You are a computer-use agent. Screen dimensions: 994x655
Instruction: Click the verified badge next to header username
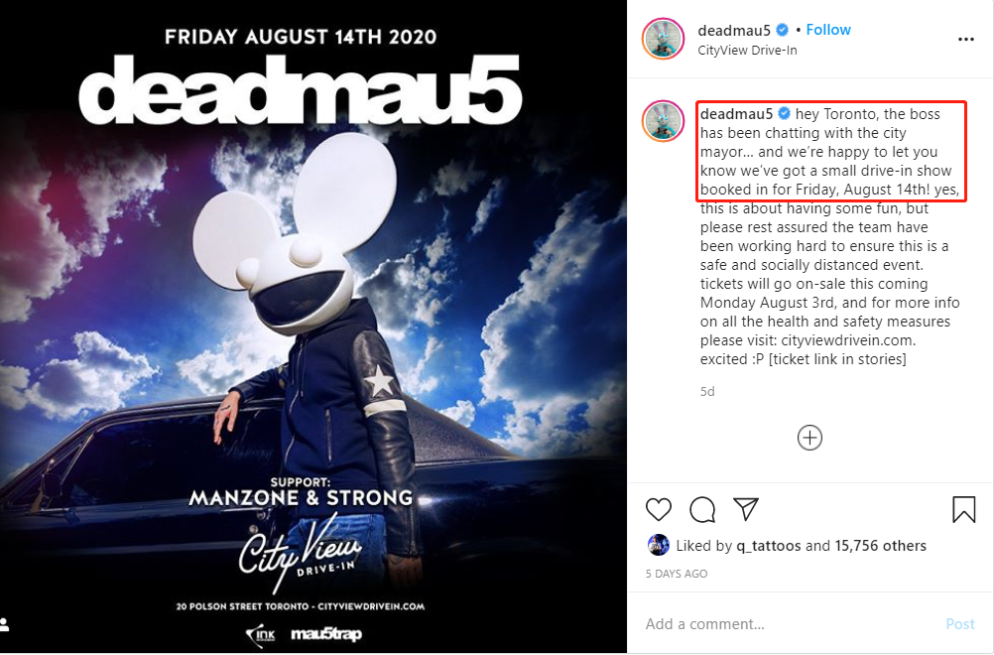[783, 30]
